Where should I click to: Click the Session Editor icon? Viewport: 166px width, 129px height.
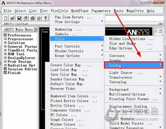5,69
